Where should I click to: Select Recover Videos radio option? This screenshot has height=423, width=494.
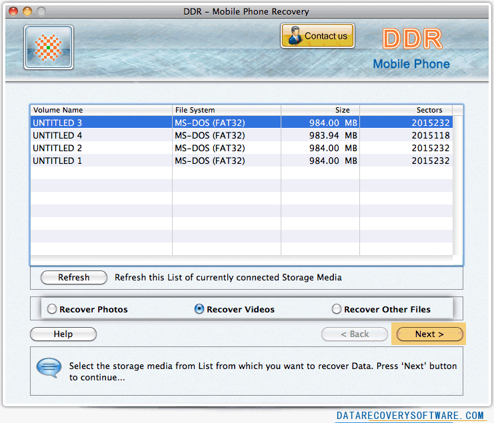(x=199, y=309)
